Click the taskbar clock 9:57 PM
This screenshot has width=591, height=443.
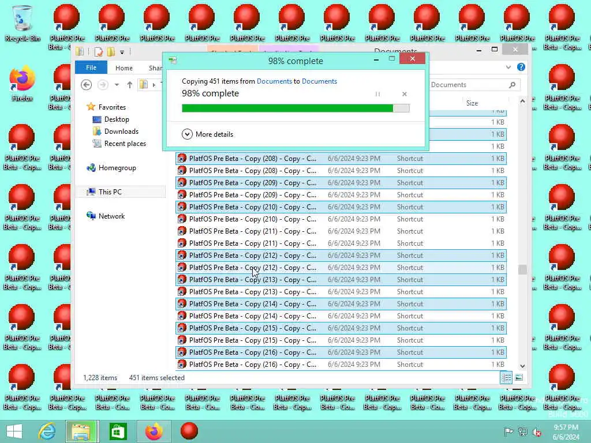[566, 427]
